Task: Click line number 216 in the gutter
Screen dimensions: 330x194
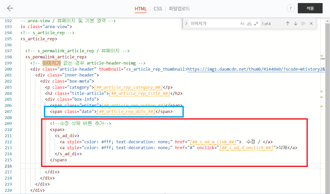Action: [8, 166]
